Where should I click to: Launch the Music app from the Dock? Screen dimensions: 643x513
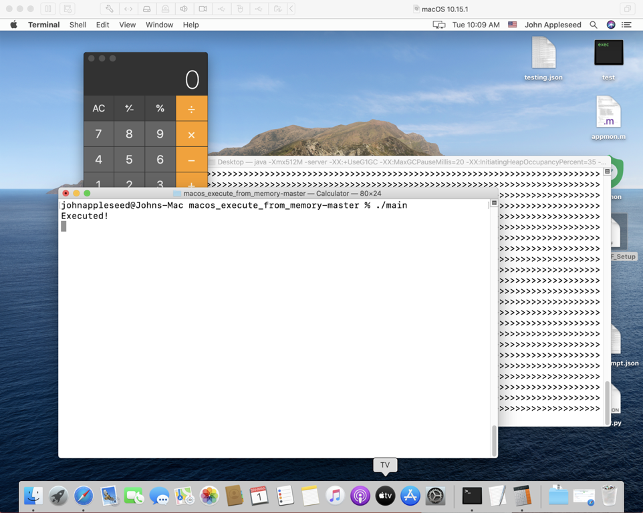(x=335, y=496)
